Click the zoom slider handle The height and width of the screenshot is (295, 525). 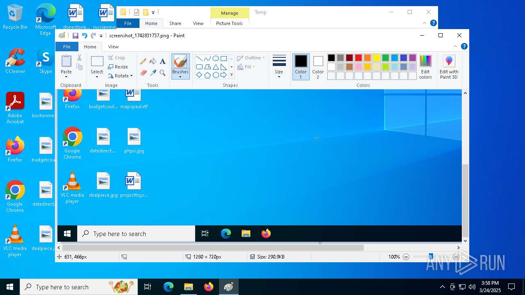tap(431, 257)
